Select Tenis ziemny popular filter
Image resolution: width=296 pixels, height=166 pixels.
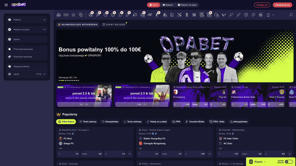click(88, 122)
